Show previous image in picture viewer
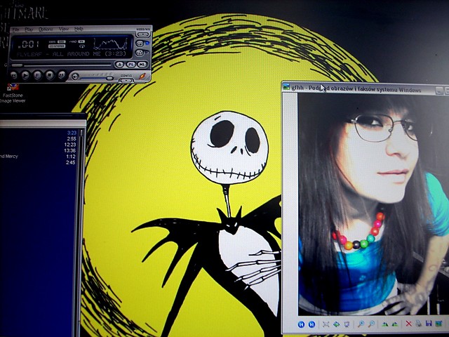 click(x=301, y=324)
